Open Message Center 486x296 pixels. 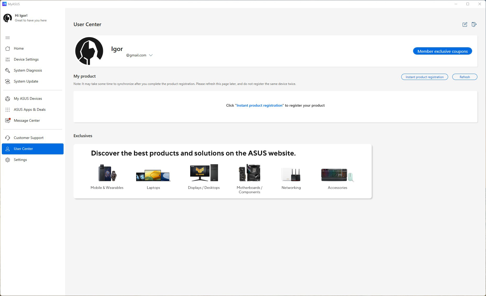pos(33,120)
